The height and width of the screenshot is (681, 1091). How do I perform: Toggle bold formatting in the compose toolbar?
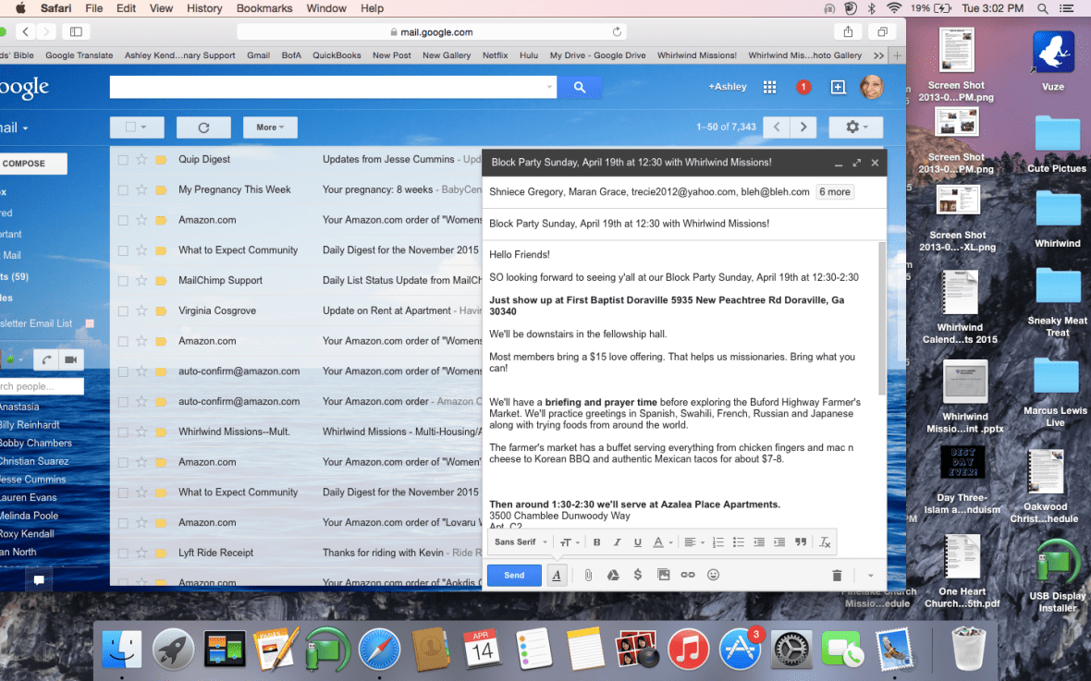point(596,542)
